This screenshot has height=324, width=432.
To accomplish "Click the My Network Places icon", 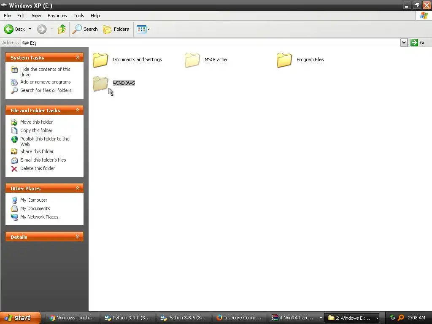I will pyautogui.click(x=14, y=217).
